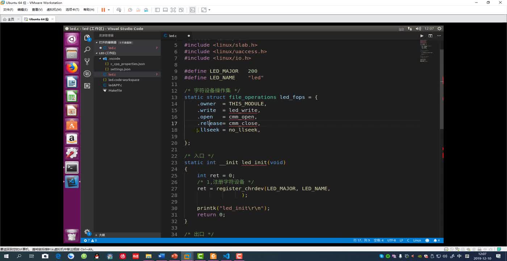Launch LibreOffice Calc from dock
Viewport: 507px width, 261px height.
pos(72,96)
